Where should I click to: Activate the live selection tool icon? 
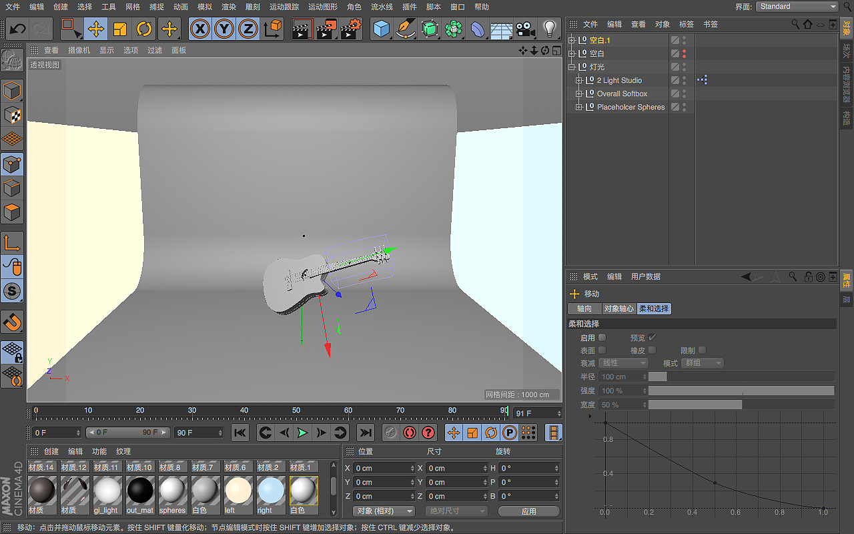tap(71, 29)
